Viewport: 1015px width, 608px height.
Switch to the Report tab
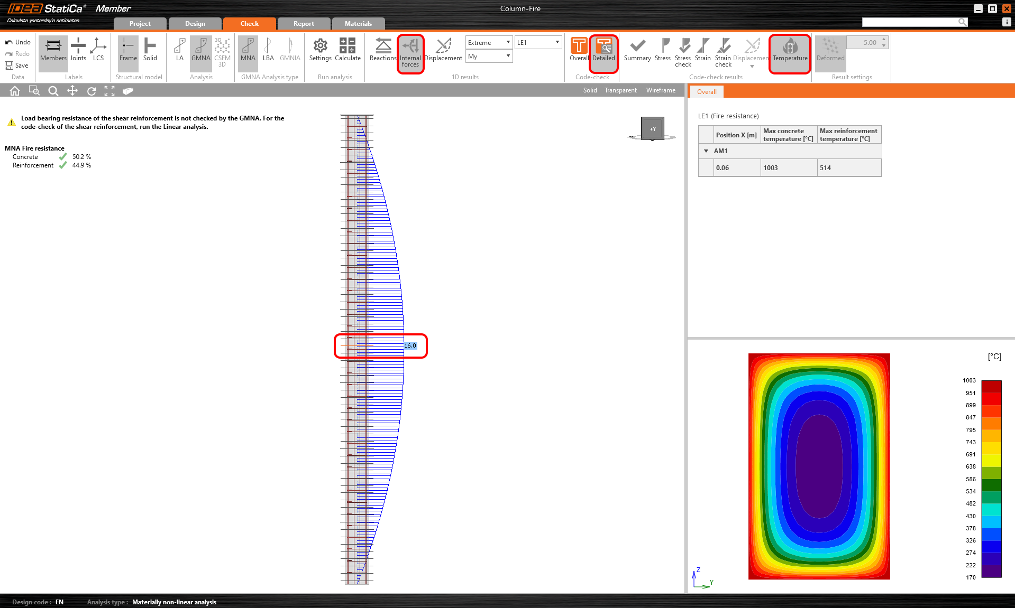304,23
